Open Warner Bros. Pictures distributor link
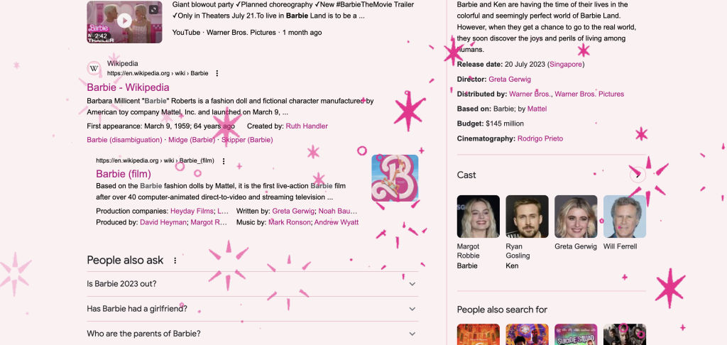The width and height of the screenshot is (727, 345). (x=589, y=94)
